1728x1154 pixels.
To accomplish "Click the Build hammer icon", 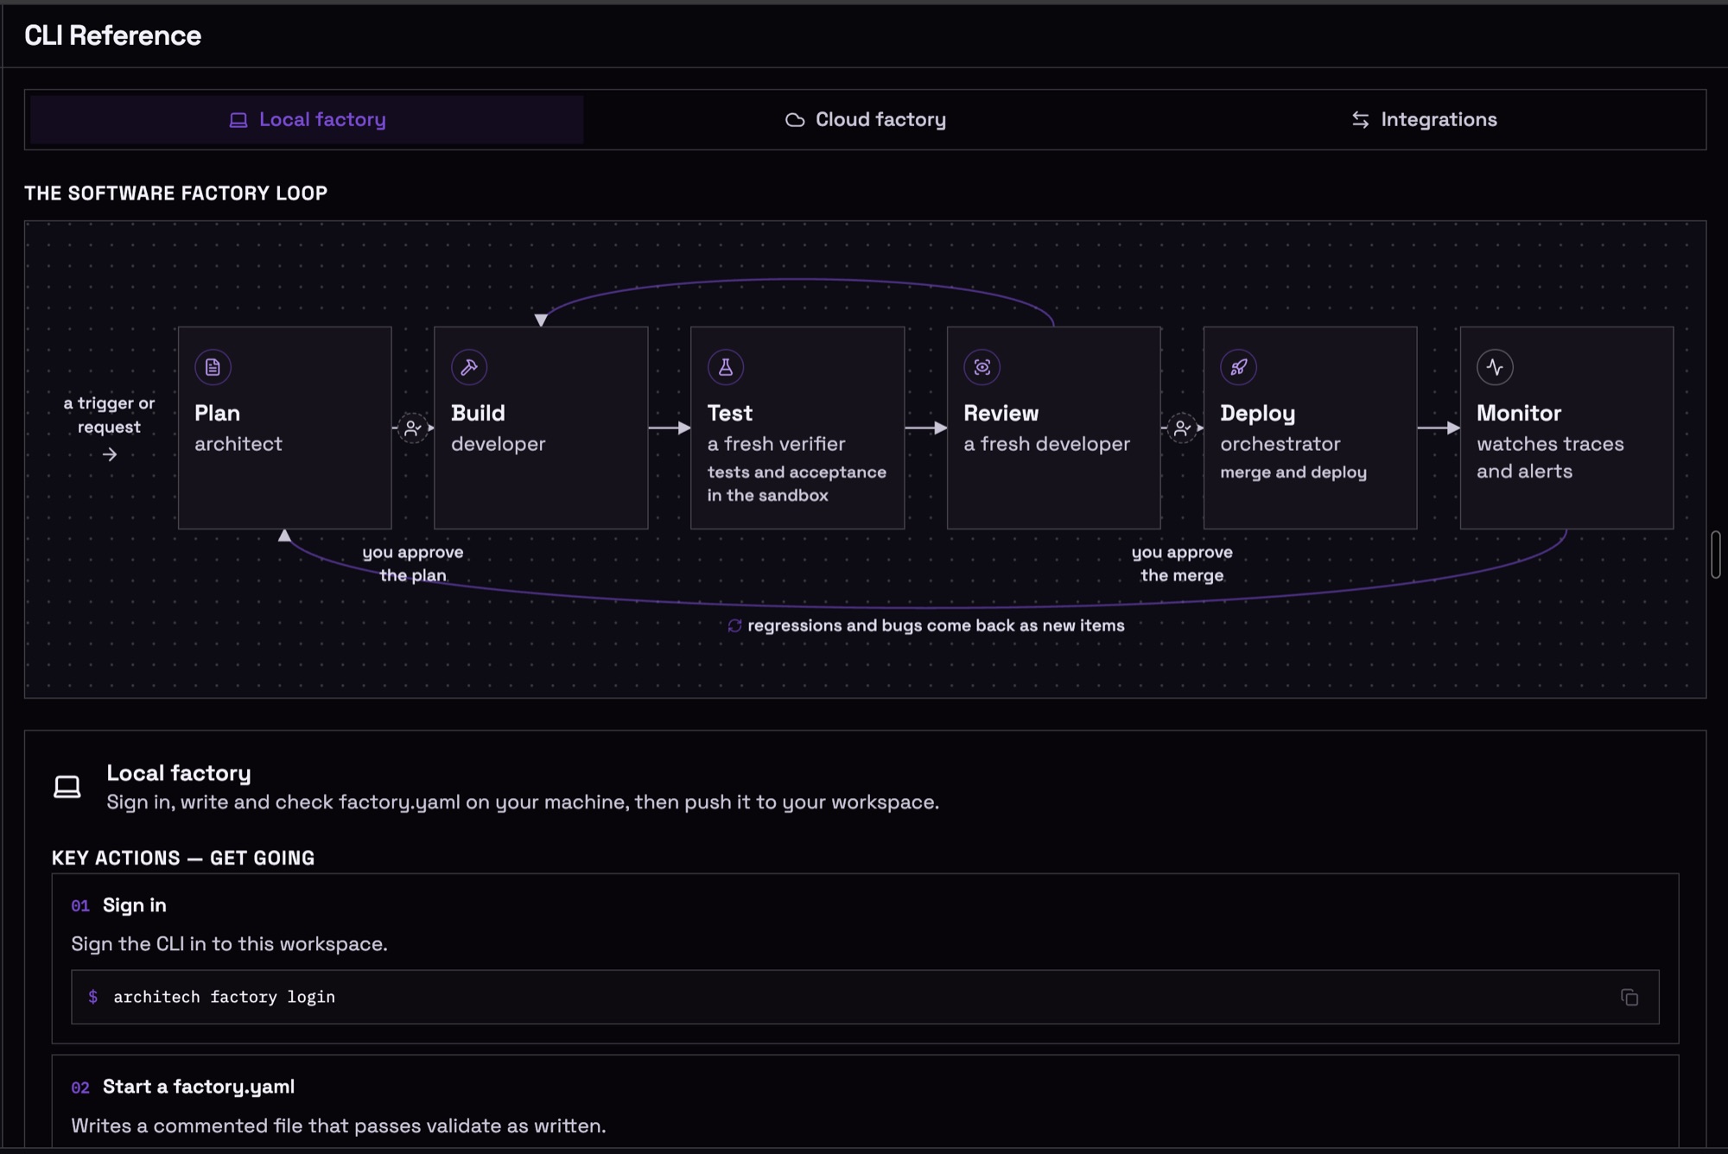I will (x=469, y=367).
